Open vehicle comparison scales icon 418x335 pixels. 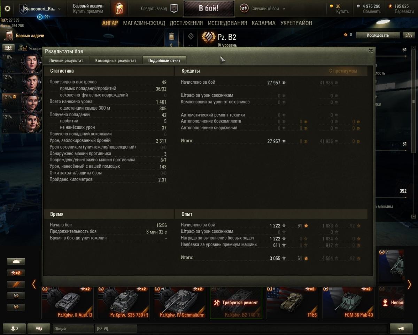coord(408,35)
